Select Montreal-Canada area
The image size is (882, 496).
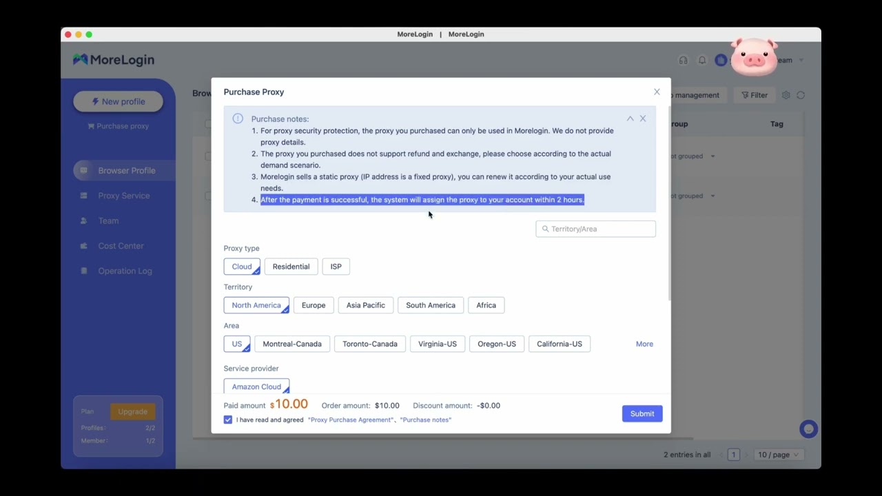click(x=292, y=344)
